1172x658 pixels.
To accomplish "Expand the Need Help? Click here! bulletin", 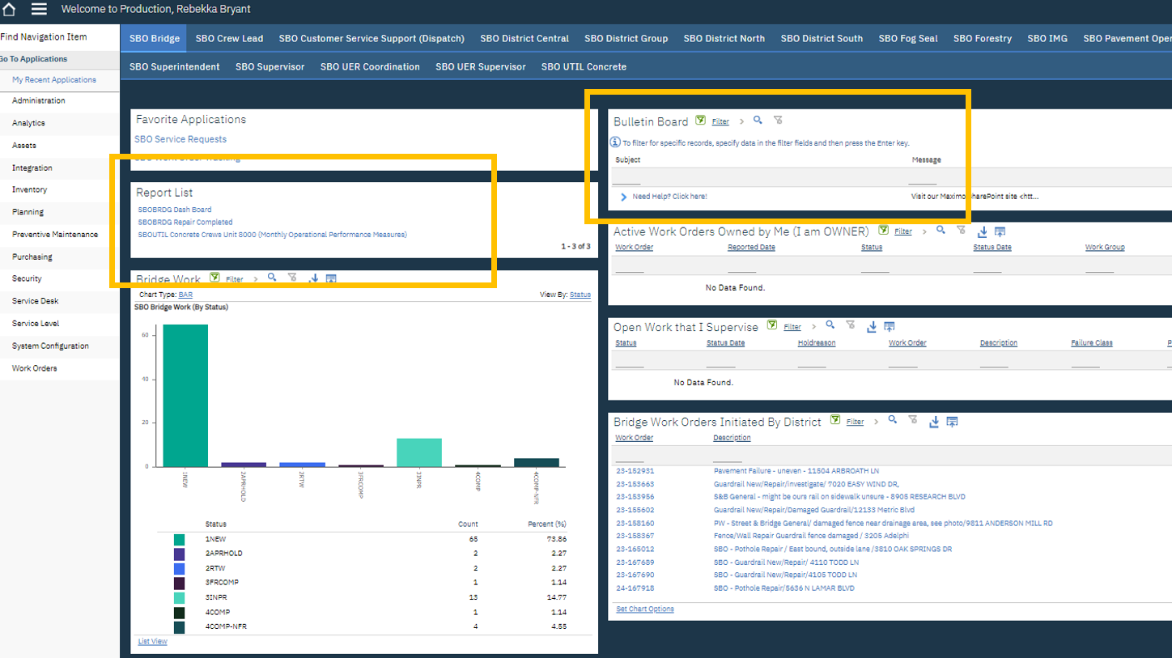I will click(624, 197).
